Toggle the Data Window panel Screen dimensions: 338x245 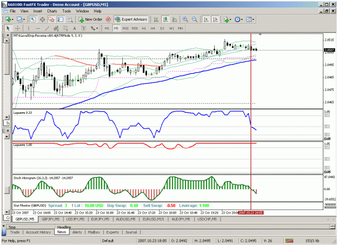pyautogui.click(x=42, y=20)
